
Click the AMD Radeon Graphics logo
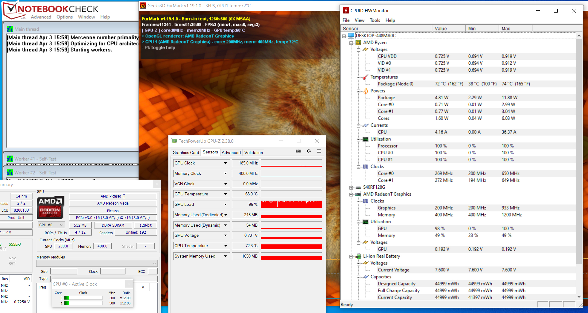(50, 207)
